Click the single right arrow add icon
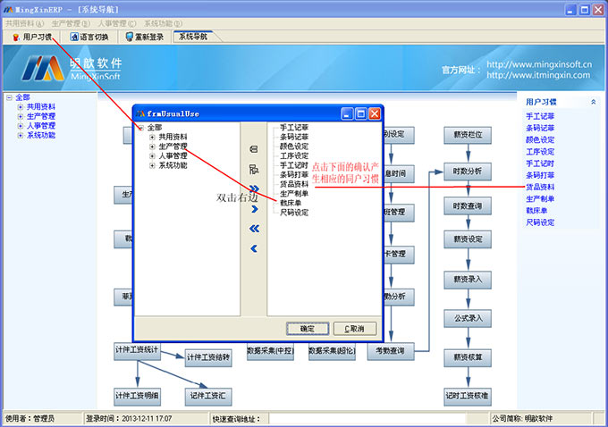The height and width of the screenshot is (427, 608). [x=254, y=209]
